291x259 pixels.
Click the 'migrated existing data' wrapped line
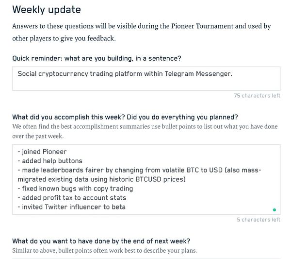(101, 179)
